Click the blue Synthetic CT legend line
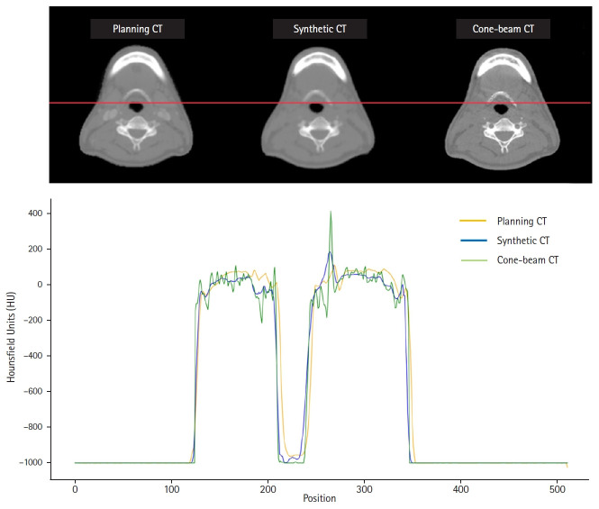This screenshot has width=599, height=509. tap(473, 240)
